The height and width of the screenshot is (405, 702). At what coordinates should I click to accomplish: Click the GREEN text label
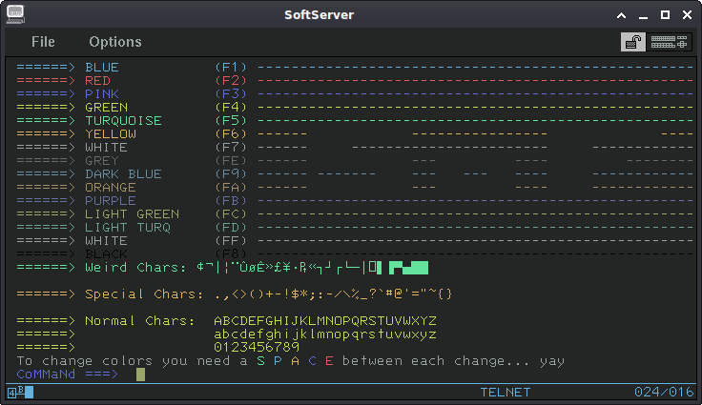coord(107,108)
